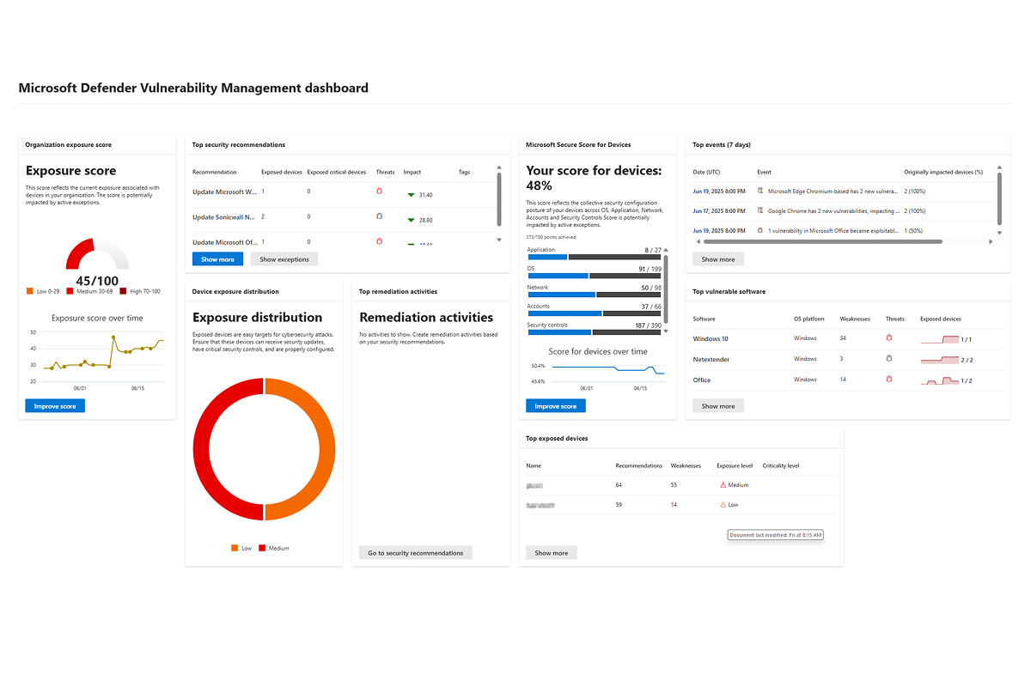Click the green impact arrow beside 31.40

pos(411,195)
